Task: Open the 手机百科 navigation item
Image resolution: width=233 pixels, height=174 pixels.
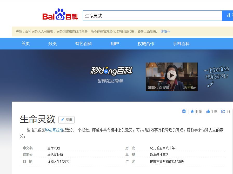Action: point(182,43)
